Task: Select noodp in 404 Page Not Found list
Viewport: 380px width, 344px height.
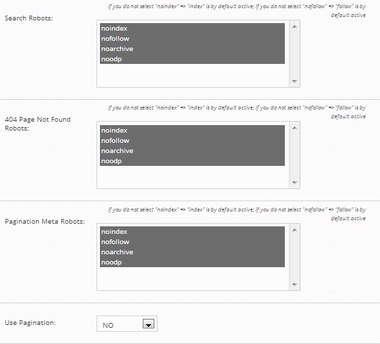Action: click(192, 161)
